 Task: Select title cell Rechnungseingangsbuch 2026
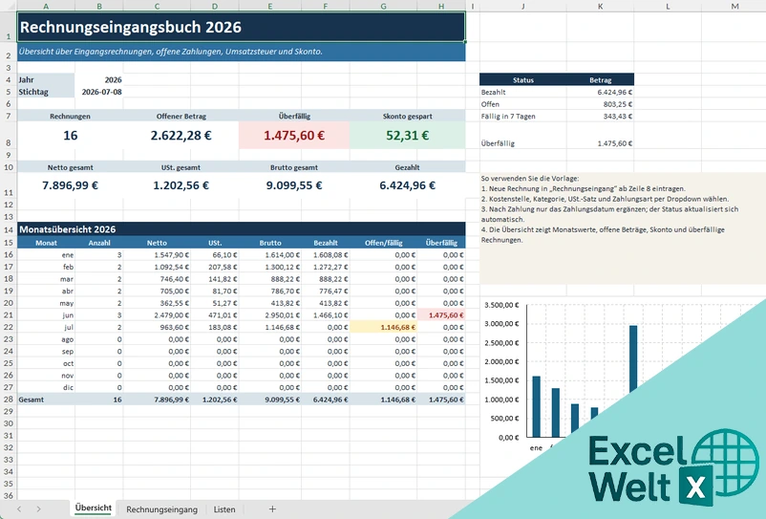pyautogui.click(x=242, y=27)
